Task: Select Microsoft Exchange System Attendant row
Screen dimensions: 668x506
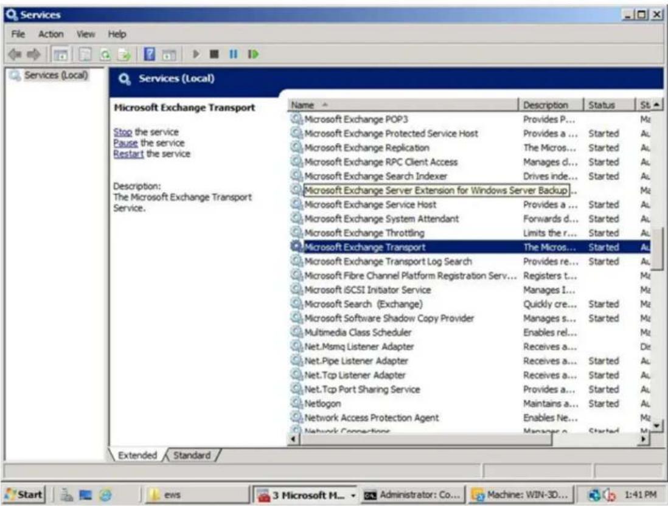Action: pos(470,218)
